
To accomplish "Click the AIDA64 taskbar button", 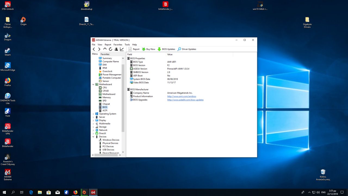I will click(93, 192).
